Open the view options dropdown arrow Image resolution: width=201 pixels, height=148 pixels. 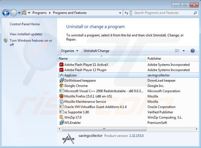pos(184,51)
